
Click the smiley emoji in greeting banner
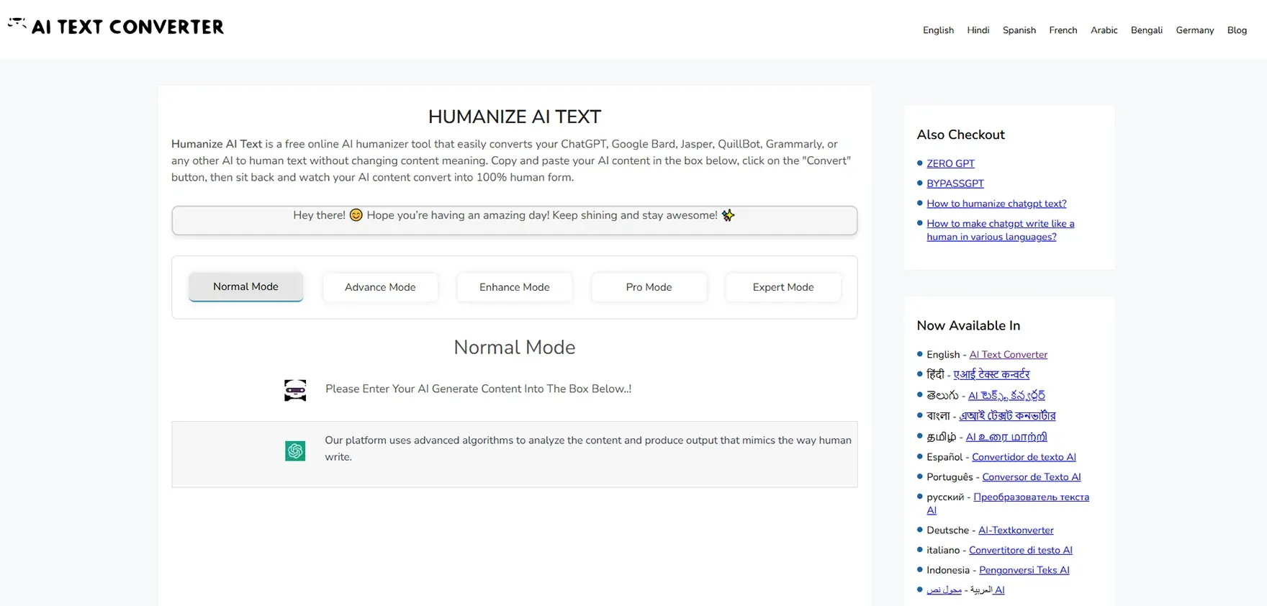[356, 215]
